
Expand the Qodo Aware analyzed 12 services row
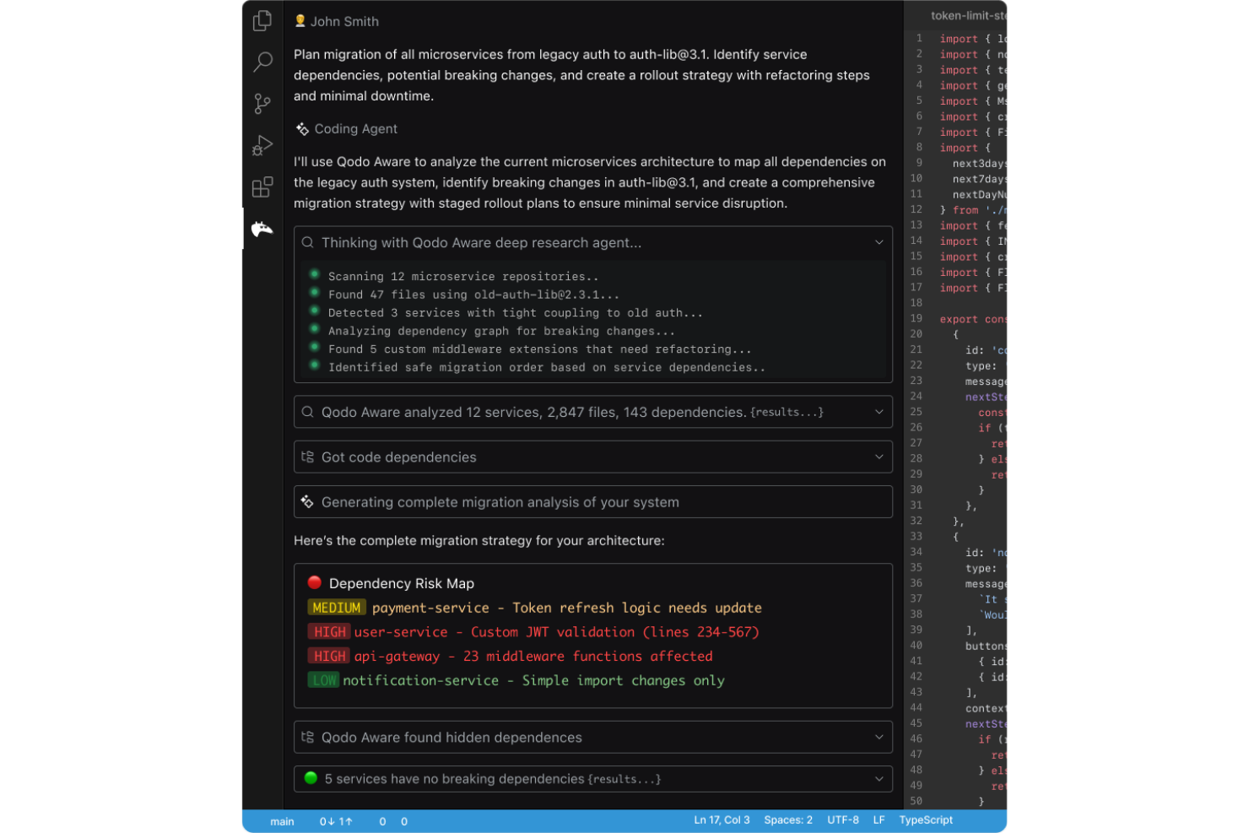click(879, 412)
